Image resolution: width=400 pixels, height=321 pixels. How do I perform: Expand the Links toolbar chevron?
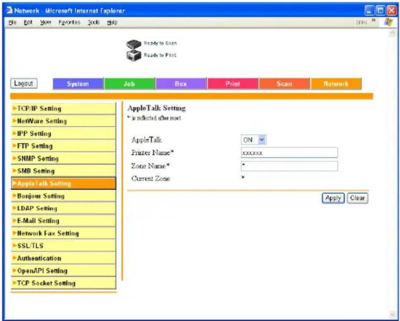[x=373, y=20]
